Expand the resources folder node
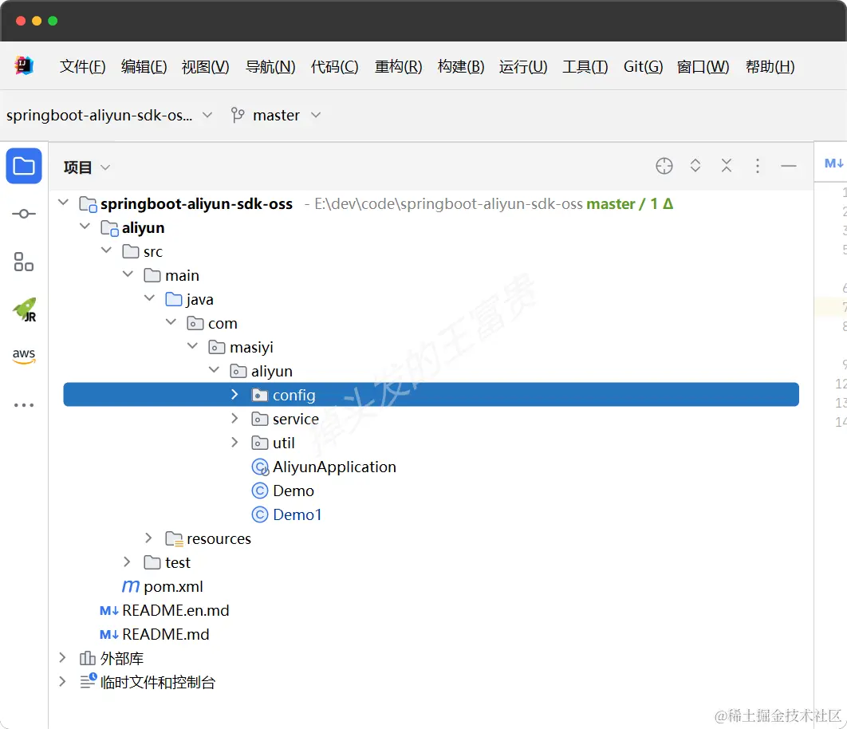Viewport: 847px width, 729px height. pos(148,538)
